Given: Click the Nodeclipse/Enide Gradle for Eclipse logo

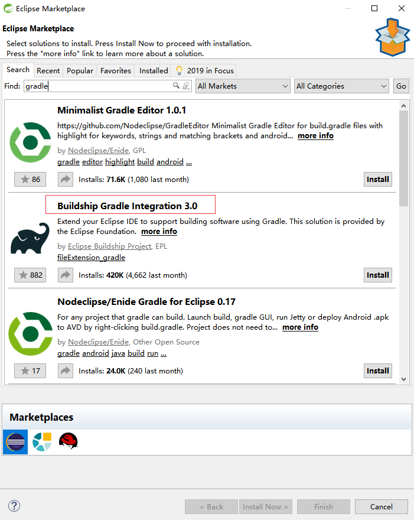Looking at the screenshot, I should [x=30, y=334].
